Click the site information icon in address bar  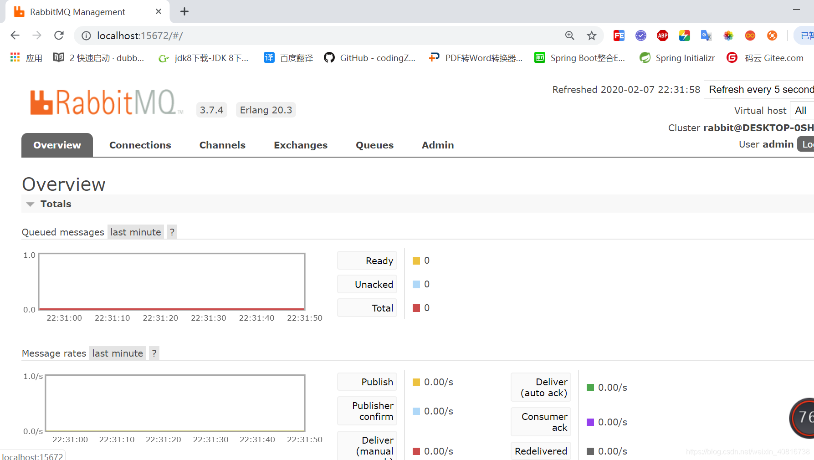(86, 36)
